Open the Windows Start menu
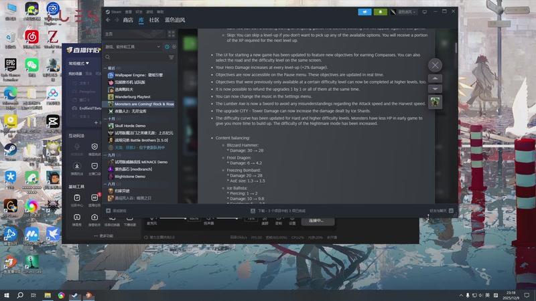The width and height of the screenshot is (536, 301). (6, 295)
